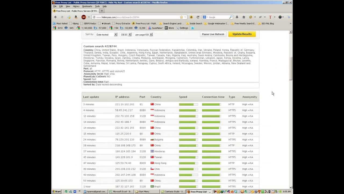Click the red Pinterest-style toolbar icon
The width and height of the screenshot is (344, 194).
pos(84,17)
